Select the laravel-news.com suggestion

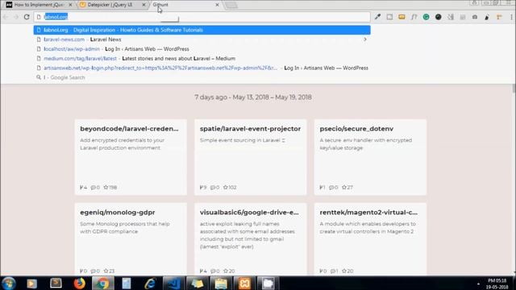click(x=202, y=39)
